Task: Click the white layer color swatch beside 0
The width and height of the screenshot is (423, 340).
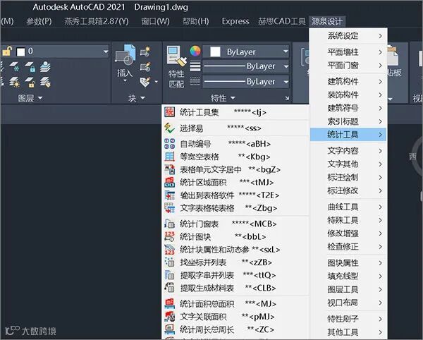Action: (20, 51)
